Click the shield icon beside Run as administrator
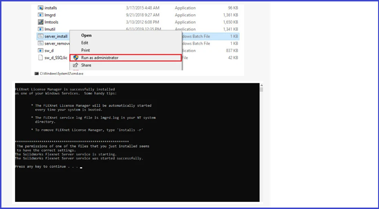This screenshot has width=379, height=209. coord(75,58)
